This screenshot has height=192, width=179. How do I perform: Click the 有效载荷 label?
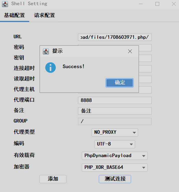click(x=24, y=155)
